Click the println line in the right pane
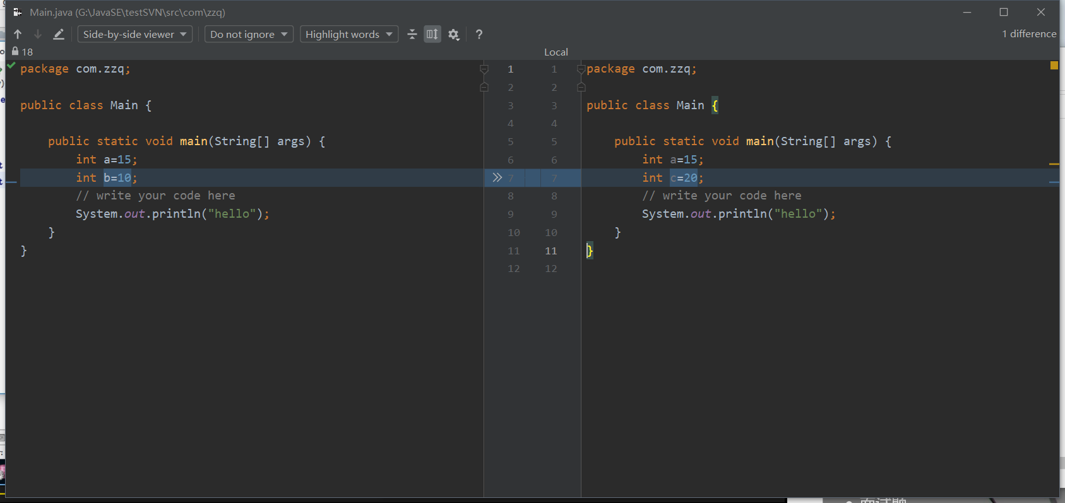 click(x=739, y=213)
